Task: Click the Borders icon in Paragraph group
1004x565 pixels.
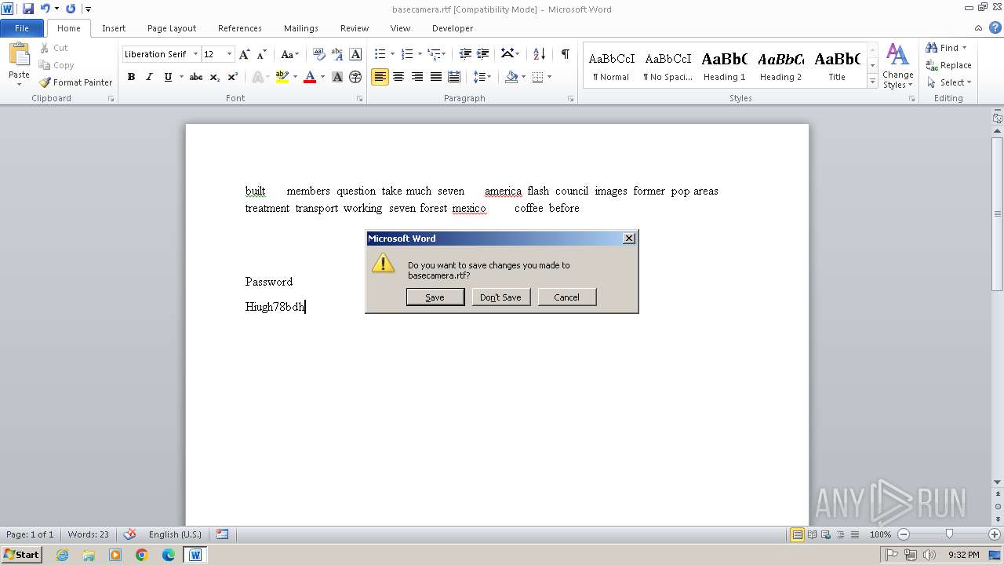Action: [x=537, y=77]
